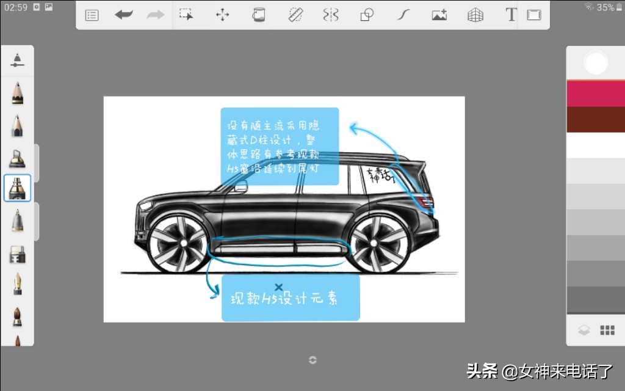
Task: Open the Text tool
Action: [x=511, y=14]
